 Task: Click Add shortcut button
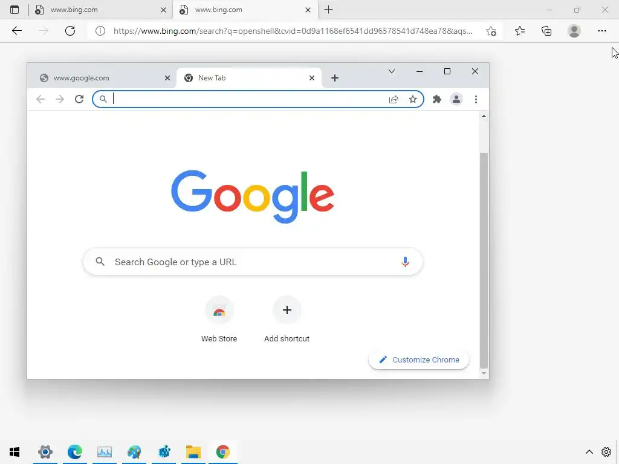287,320
